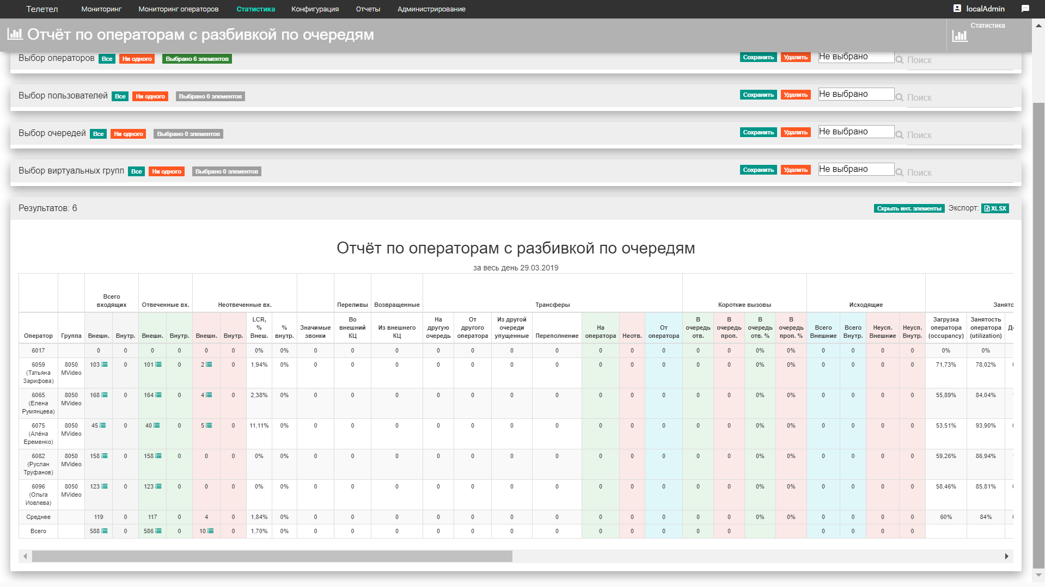Open the Мониторинг операторов menu

179,9
